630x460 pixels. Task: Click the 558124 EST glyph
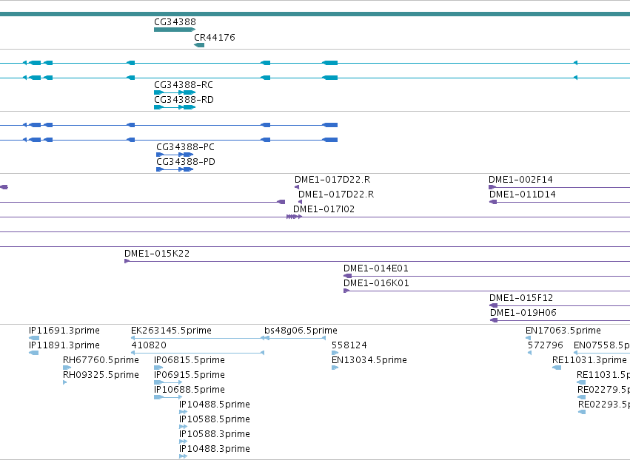point(335,353)
